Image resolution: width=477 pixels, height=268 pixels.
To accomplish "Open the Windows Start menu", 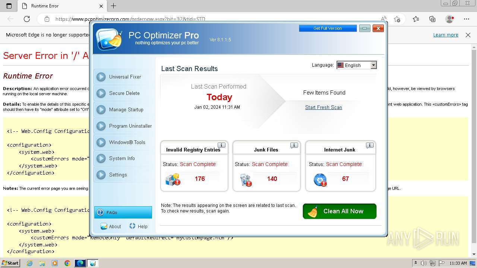I will pos(10,263).
